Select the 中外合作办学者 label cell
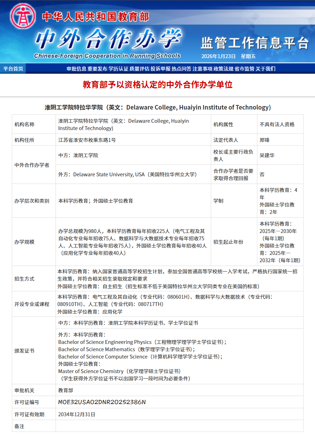The width and height of the screenshot is (315, 435). point(34,165)
